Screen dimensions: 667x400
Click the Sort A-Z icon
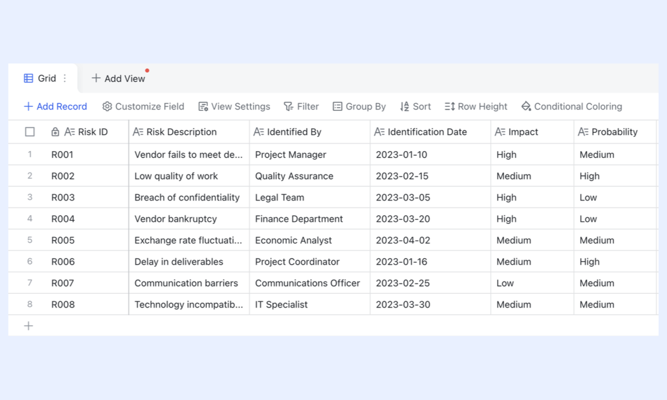(x=405, y=107)
